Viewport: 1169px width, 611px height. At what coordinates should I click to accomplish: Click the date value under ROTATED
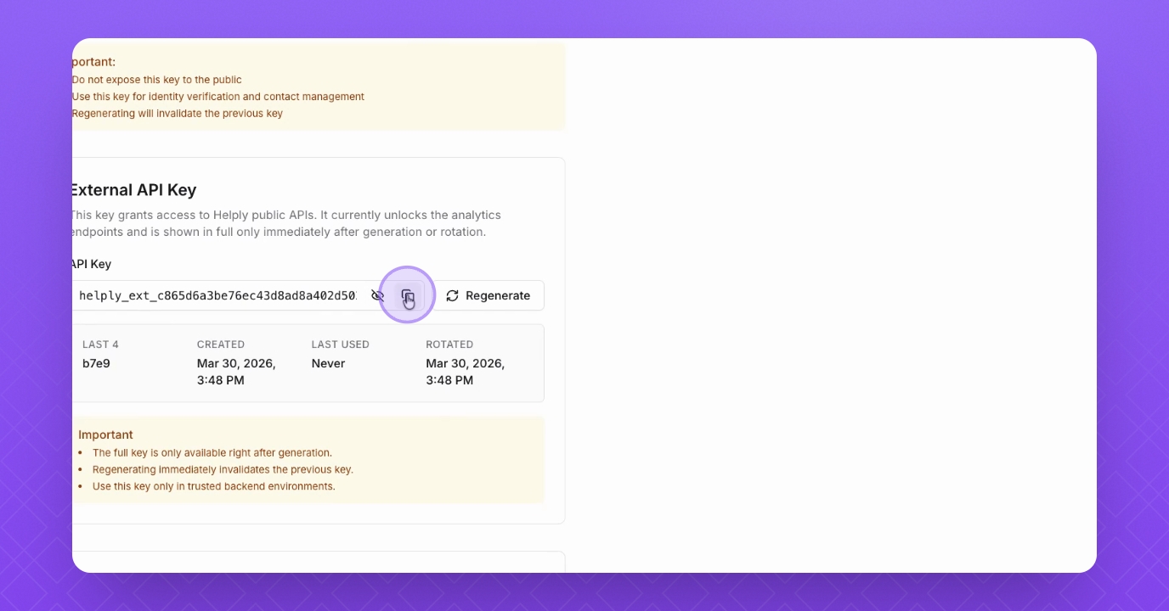[466, 372]
